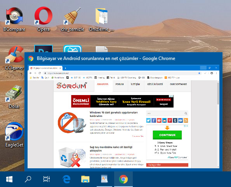
Task: Go back using Chrome's back arrow
Action: (x=31, y=73)
